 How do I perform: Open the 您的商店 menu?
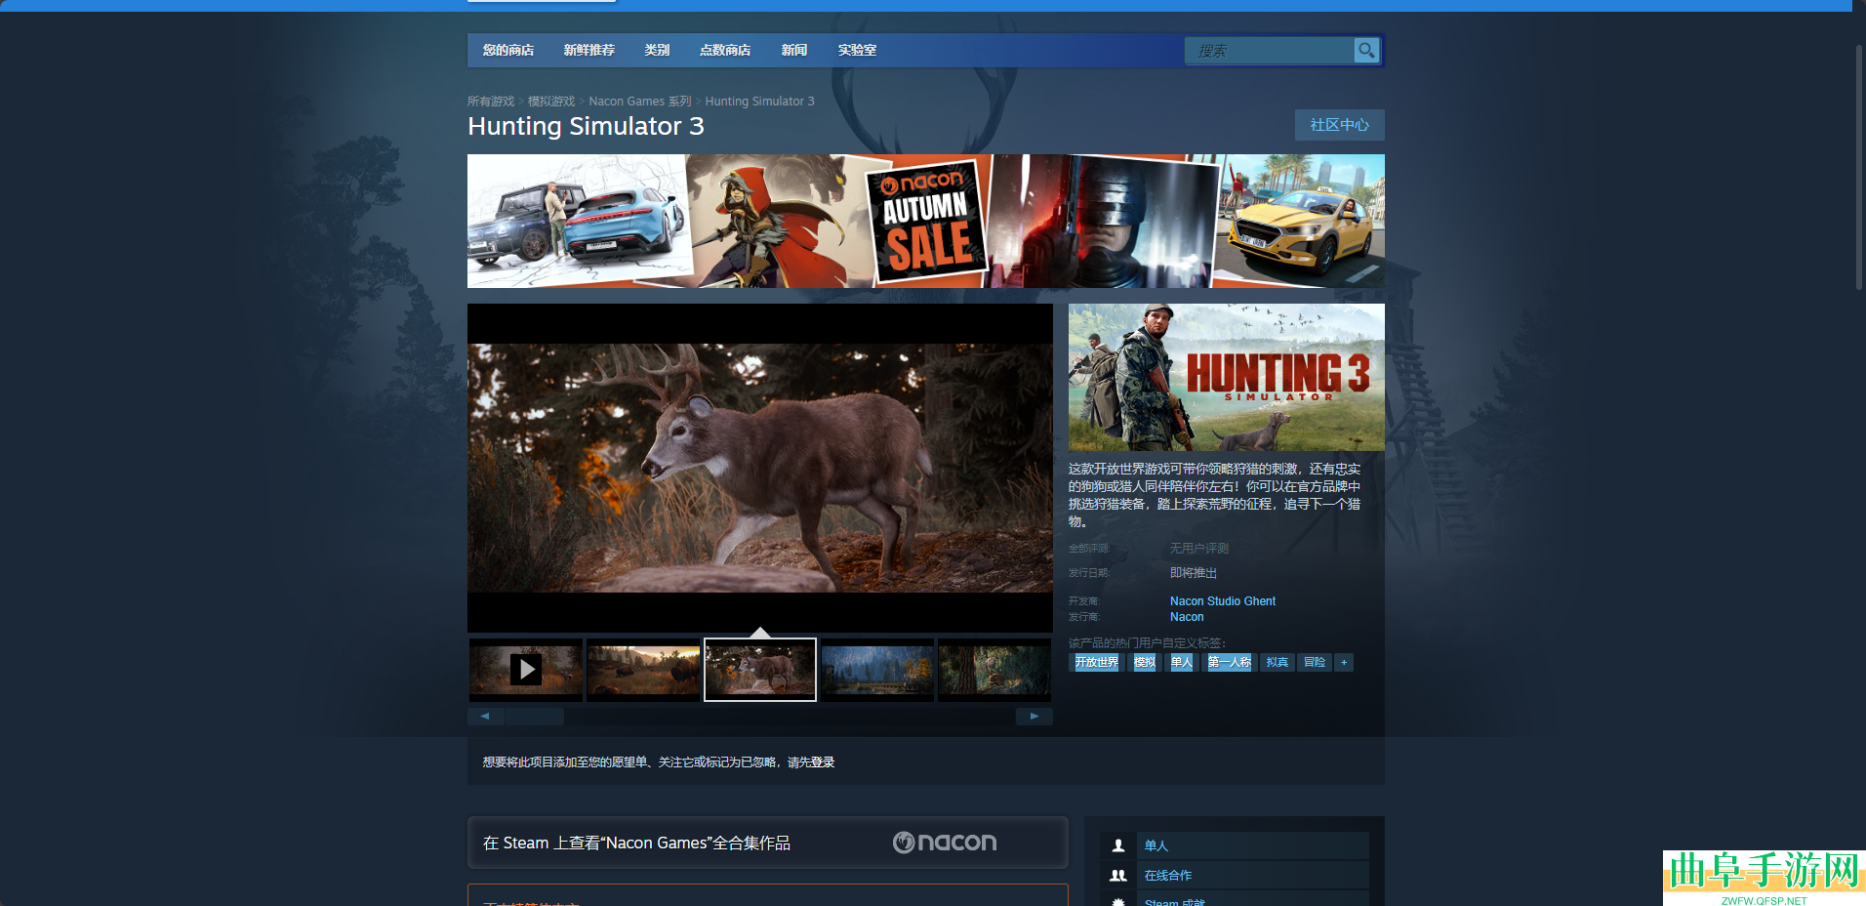click(x=508, y=50)
